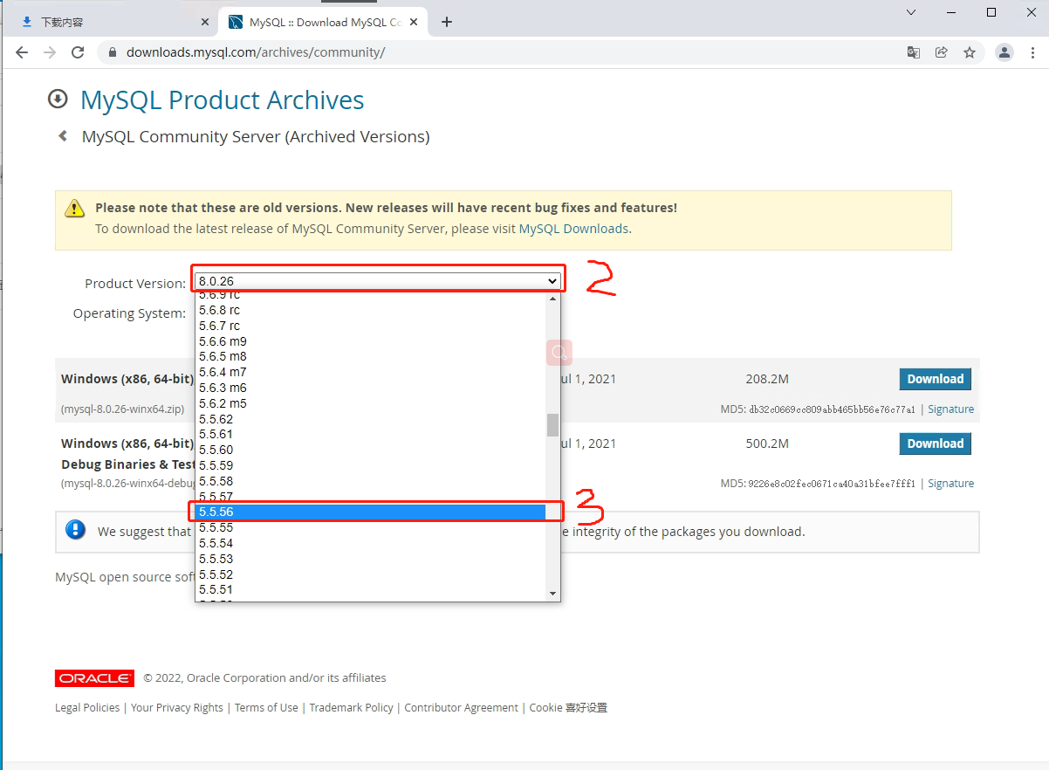This screenshot has width=1049, height=770.
Task: Select version 5.5.60 in list
Action: (x=371, y=450)
